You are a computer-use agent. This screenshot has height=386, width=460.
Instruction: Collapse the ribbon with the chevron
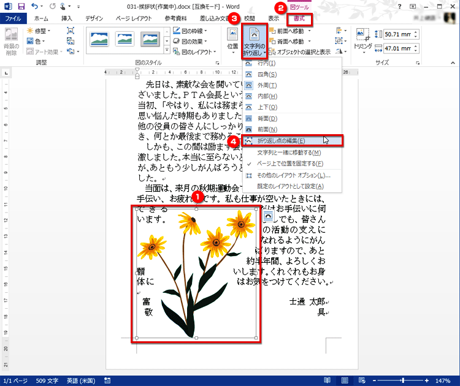point(453,62)
